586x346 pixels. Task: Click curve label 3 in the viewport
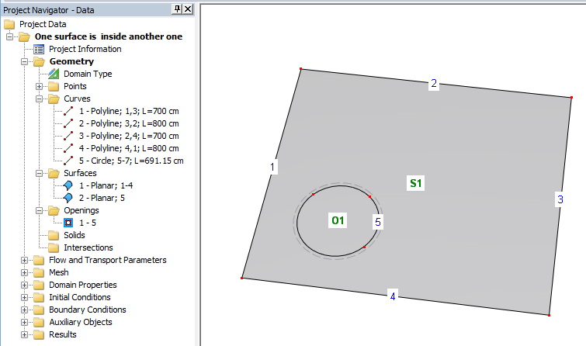560,199
